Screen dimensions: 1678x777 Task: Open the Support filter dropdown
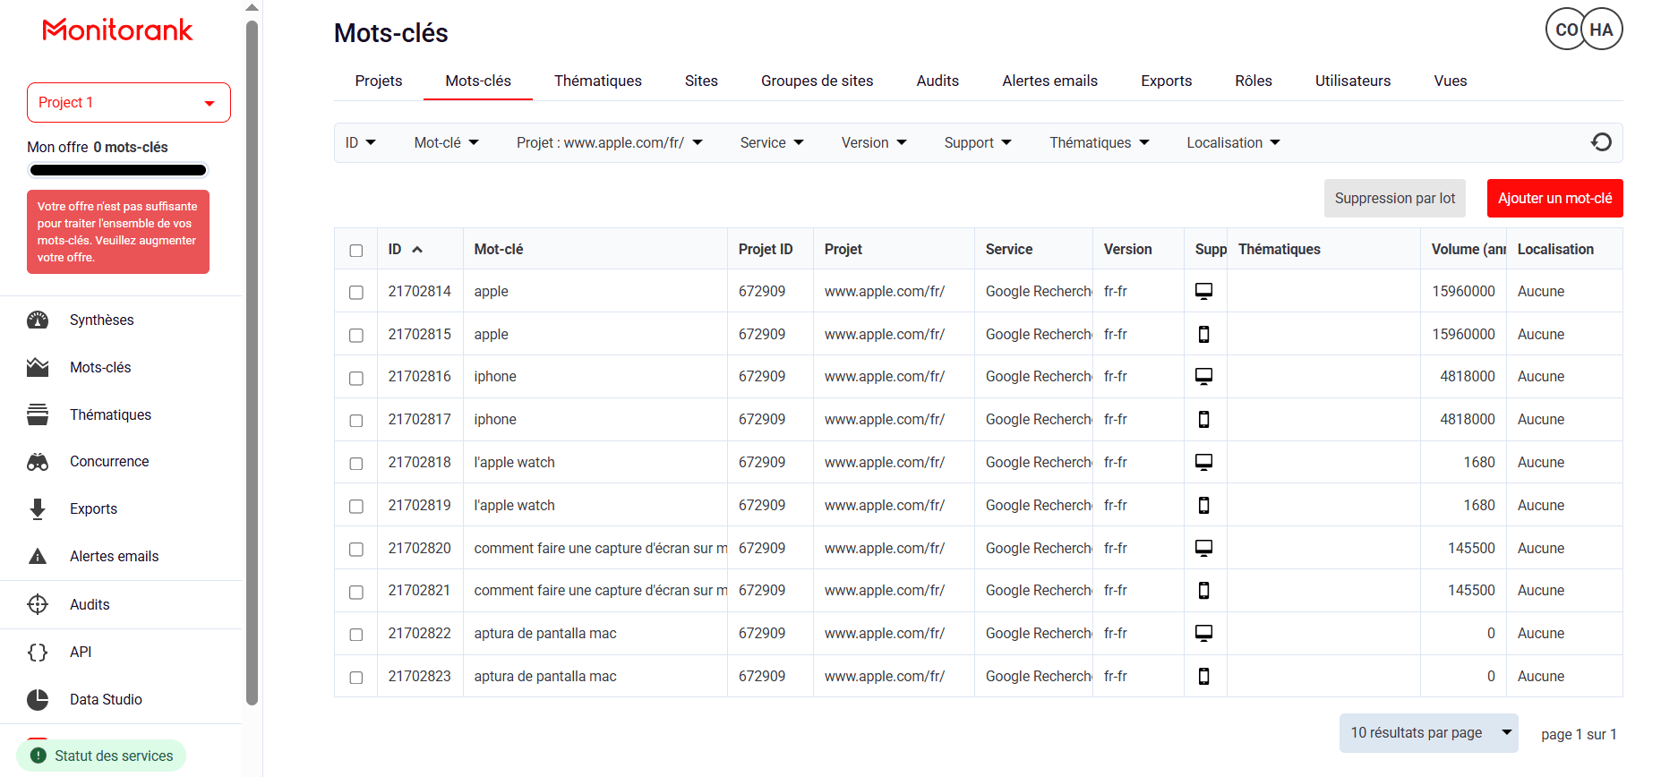coord(978,142)
